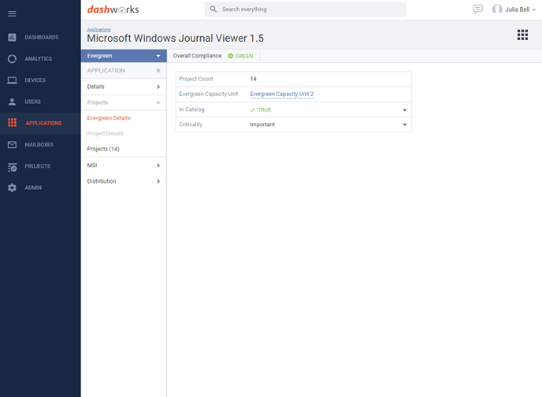Open the USERS section
542x397 pixels.
tap(32, 102)
